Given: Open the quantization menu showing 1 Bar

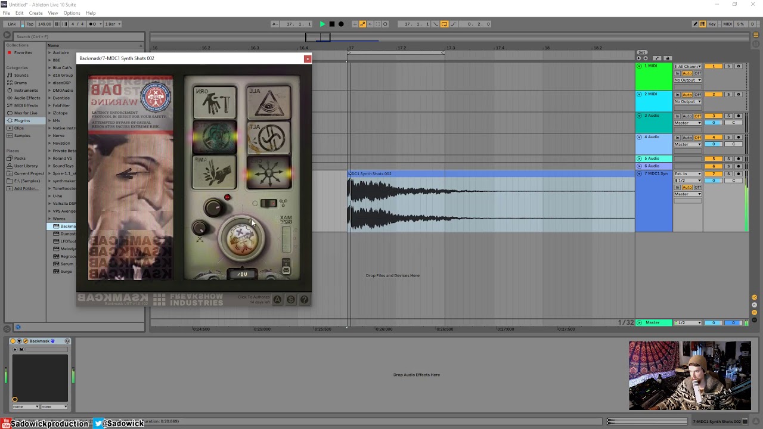Looking at the screenshot, I should click(x=113, y=24).
